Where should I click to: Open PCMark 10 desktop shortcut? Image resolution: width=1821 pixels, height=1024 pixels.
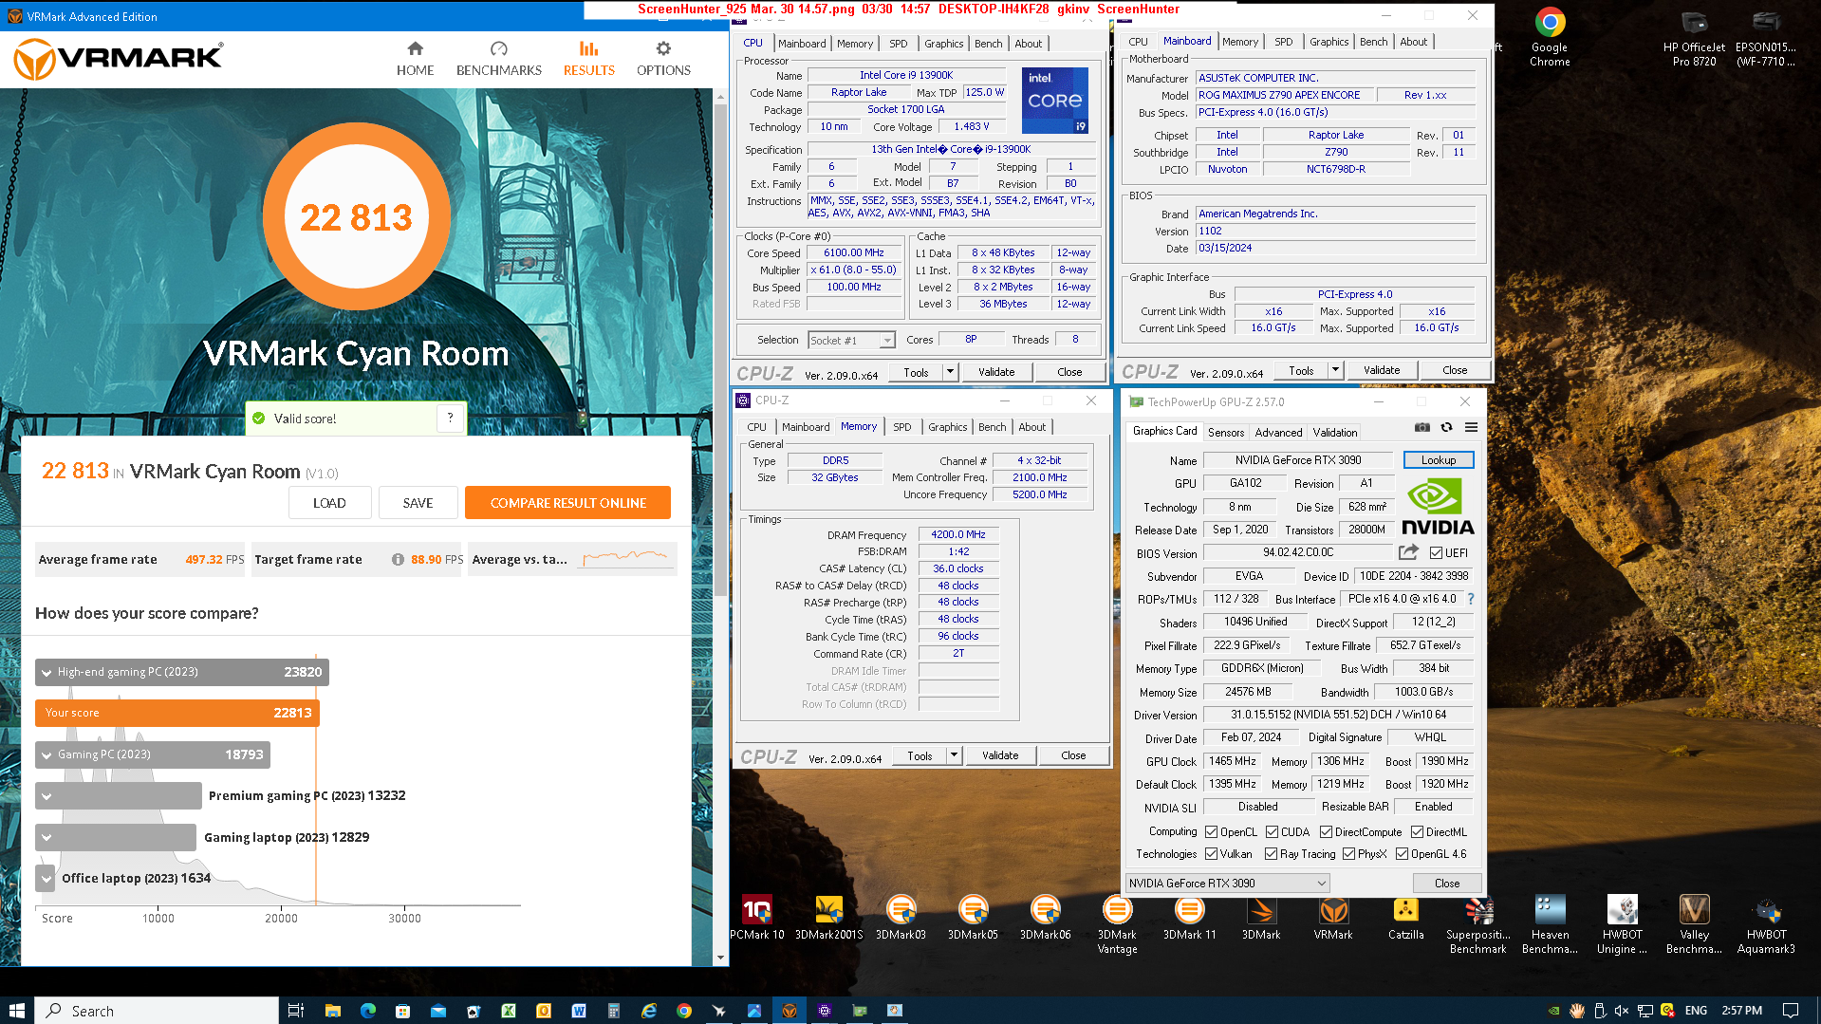(x=757, y=919)
